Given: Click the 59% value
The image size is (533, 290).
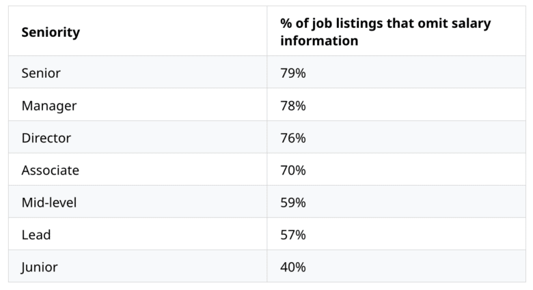Looking at the screenshot, I should [x=293, y=203].
